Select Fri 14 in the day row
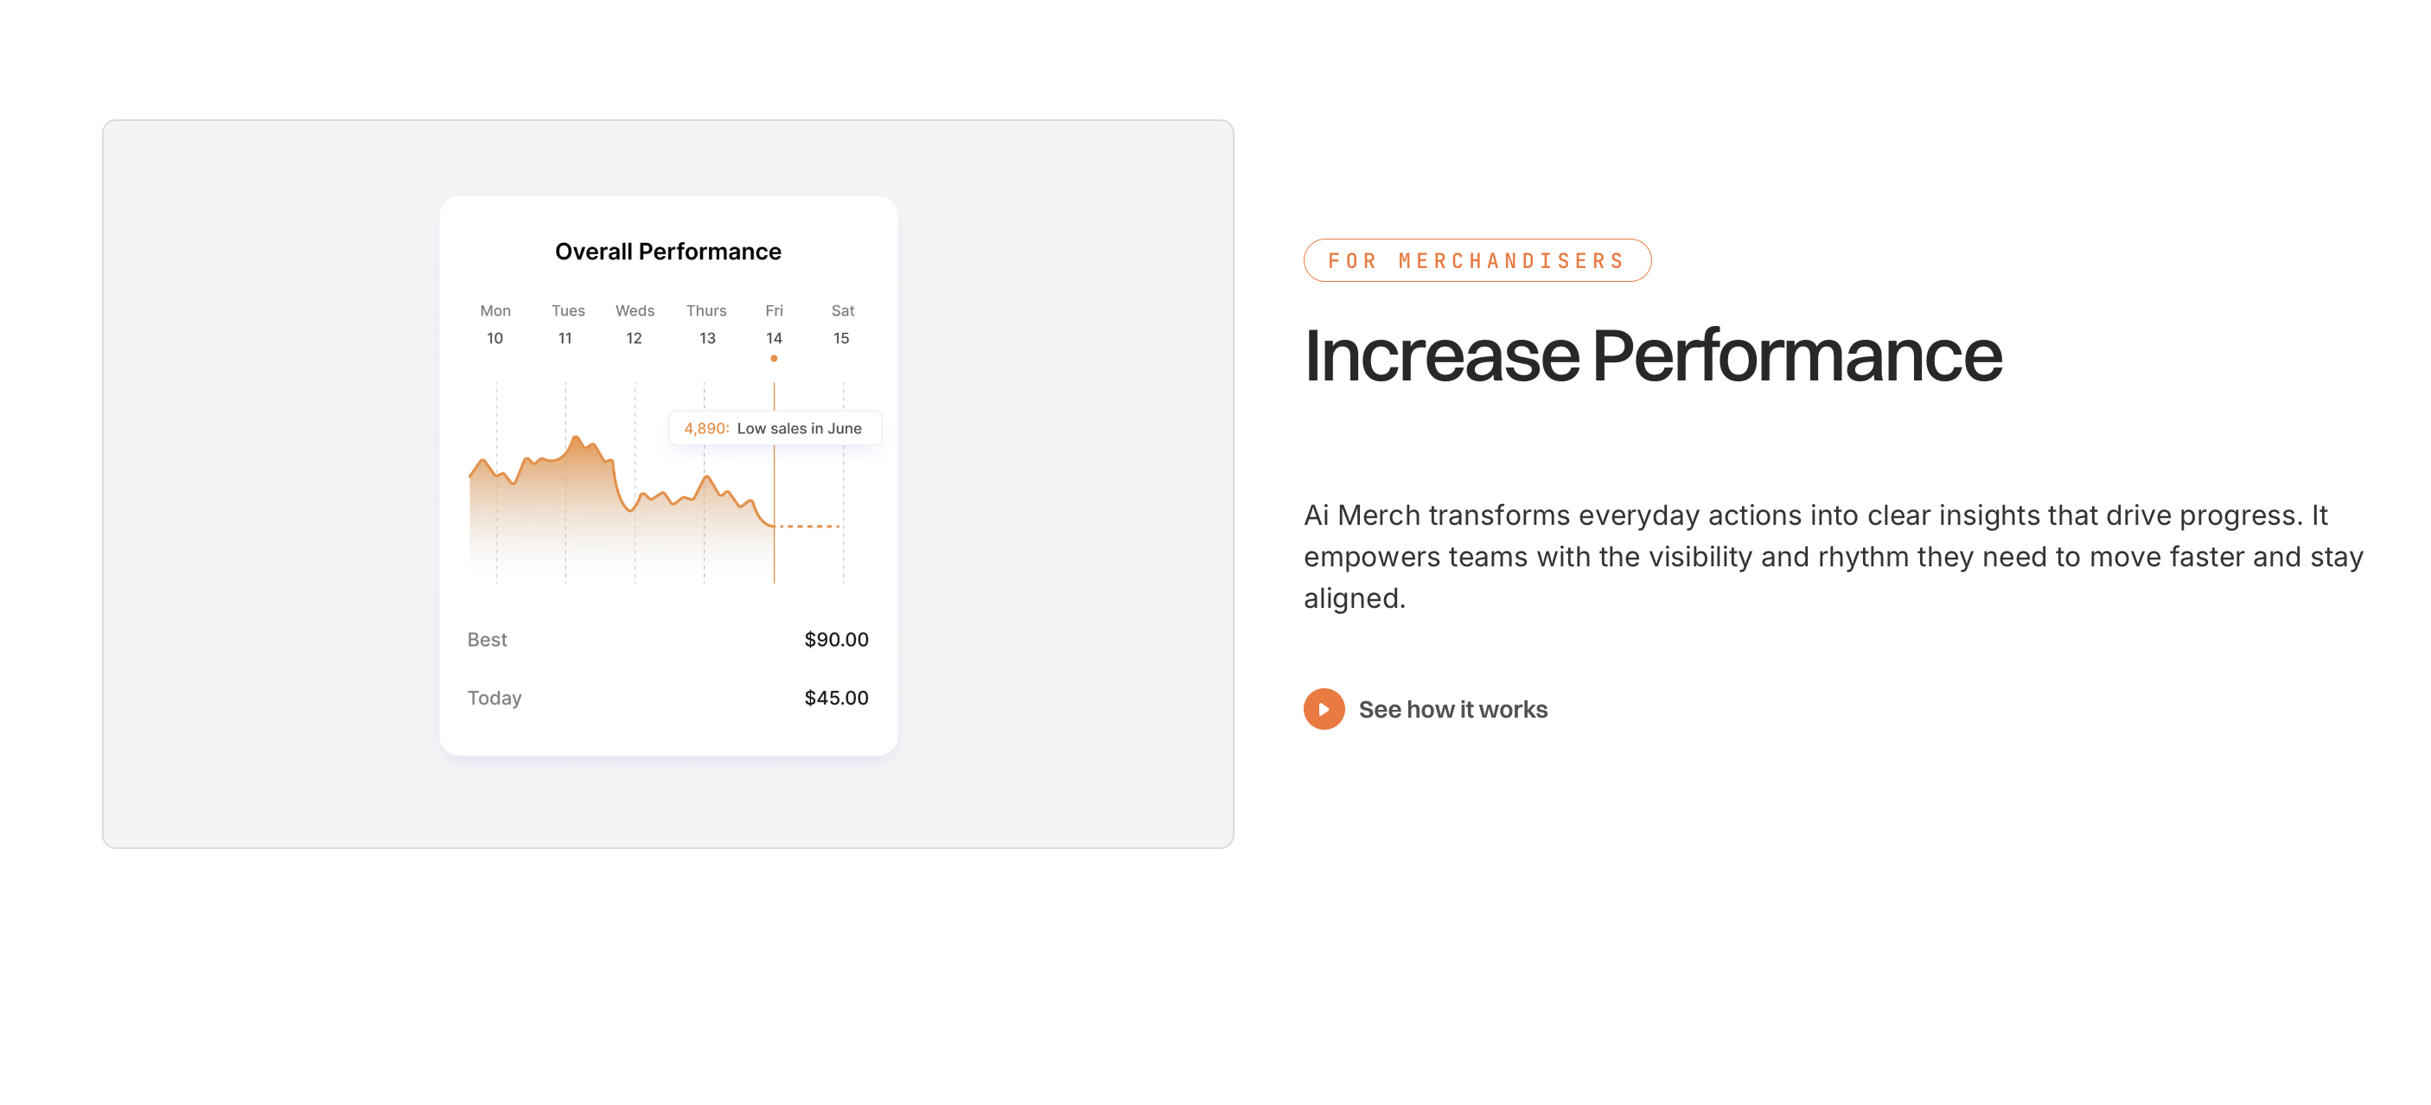 tap(774, 323)
